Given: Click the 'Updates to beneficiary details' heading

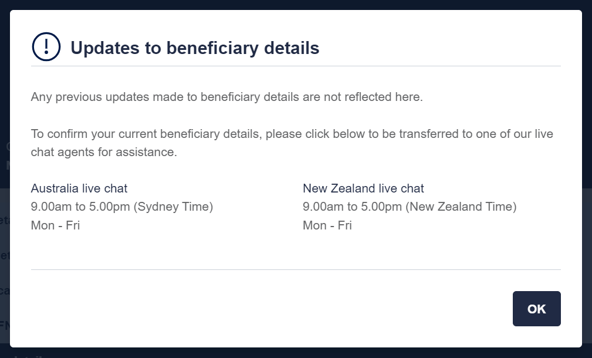Looking at the screenshot, I should 195,48.
